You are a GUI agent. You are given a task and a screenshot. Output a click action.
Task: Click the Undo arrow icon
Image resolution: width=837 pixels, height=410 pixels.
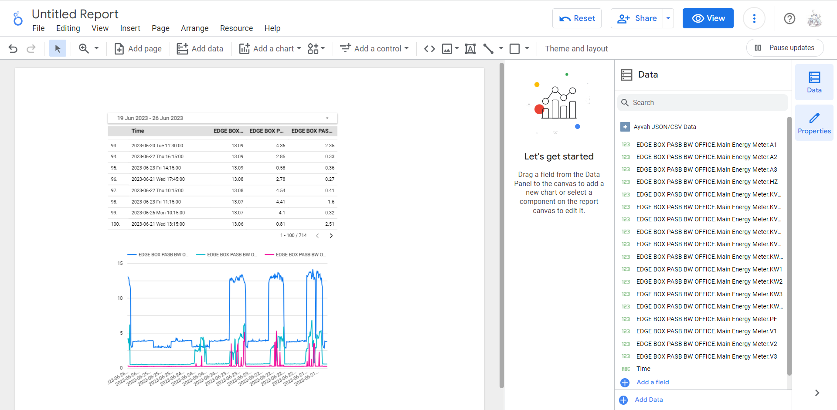point(13,49)
